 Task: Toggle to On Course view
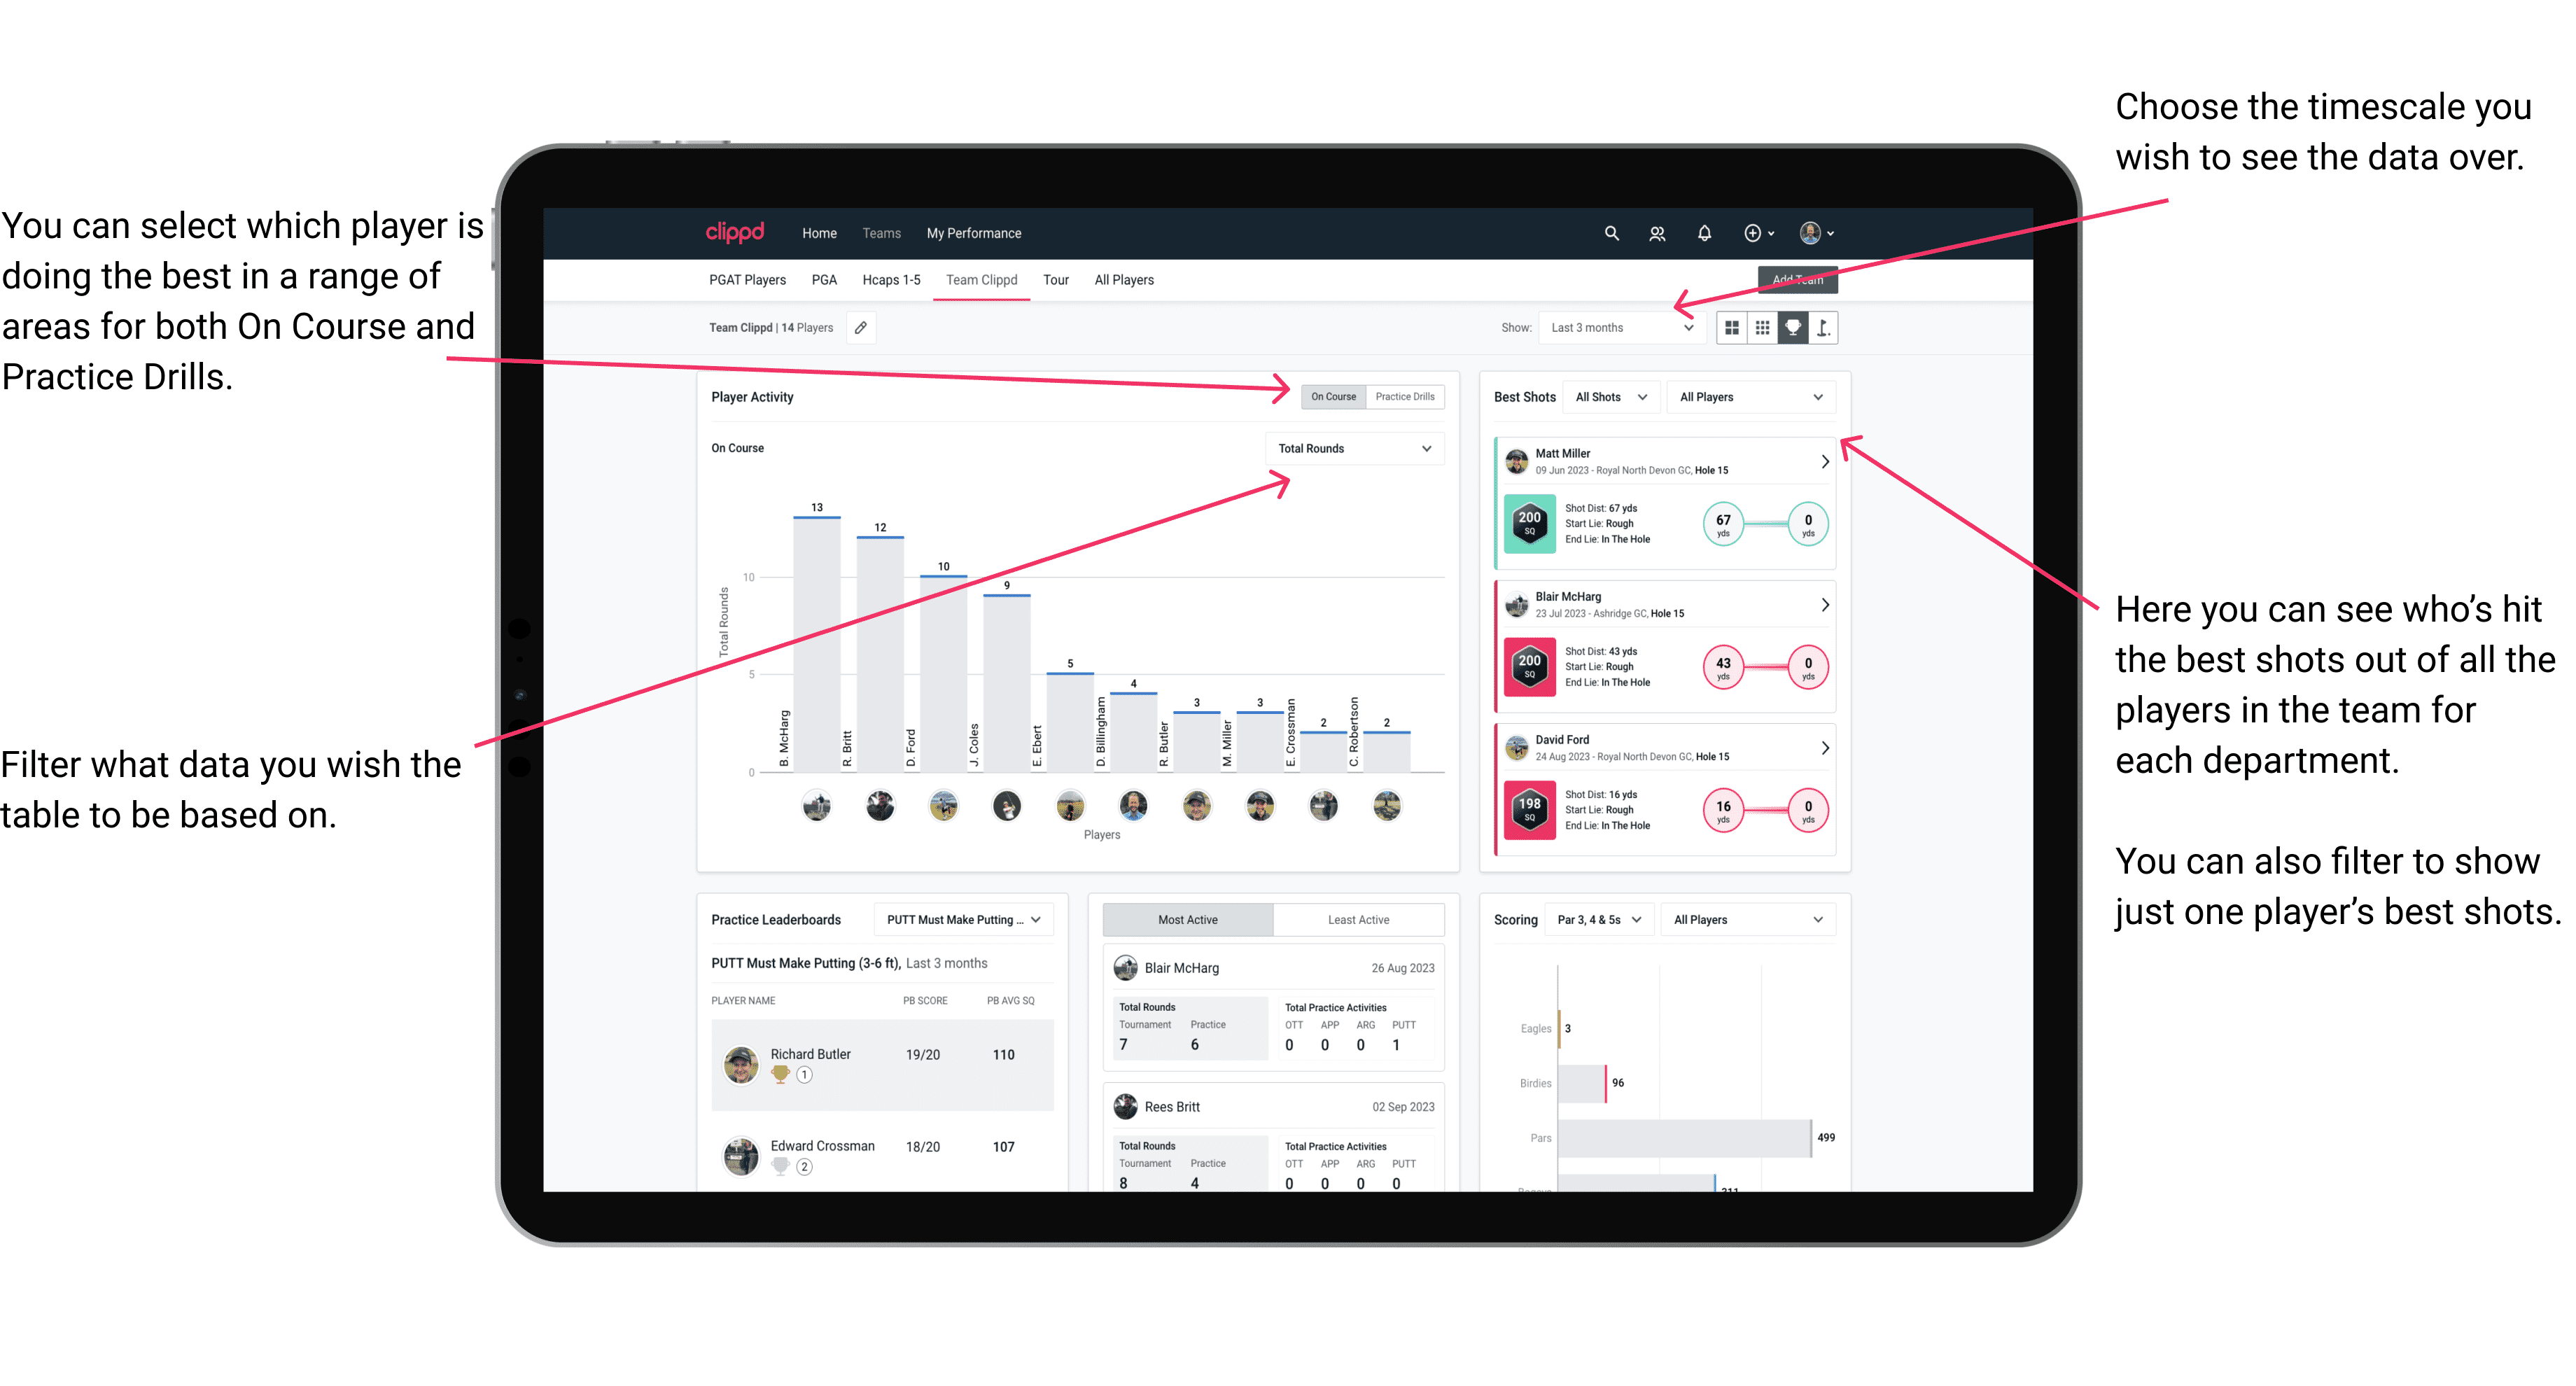pyautogui.click(x=1334, y=396)
